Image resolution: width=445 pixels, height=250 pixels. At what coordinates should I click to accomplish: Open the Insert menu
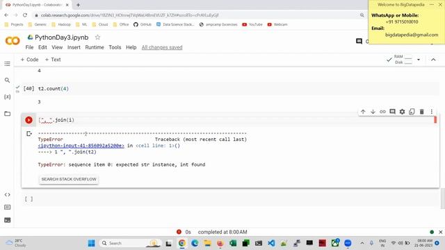click(74, 47)
